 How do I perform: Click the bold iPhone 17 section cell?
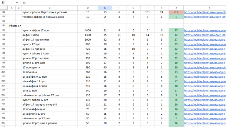(x=15, y=26)
